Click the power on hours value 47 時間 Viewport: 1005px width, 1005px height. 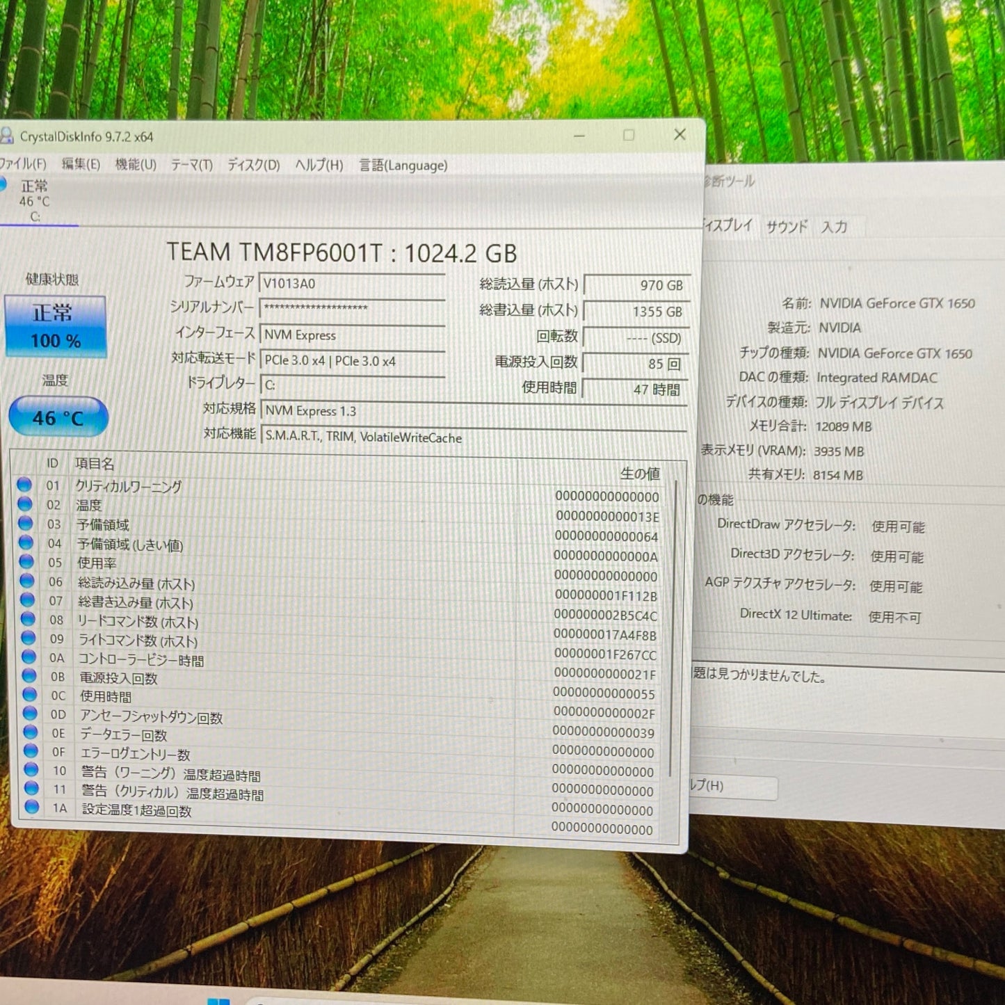(634, 389)
